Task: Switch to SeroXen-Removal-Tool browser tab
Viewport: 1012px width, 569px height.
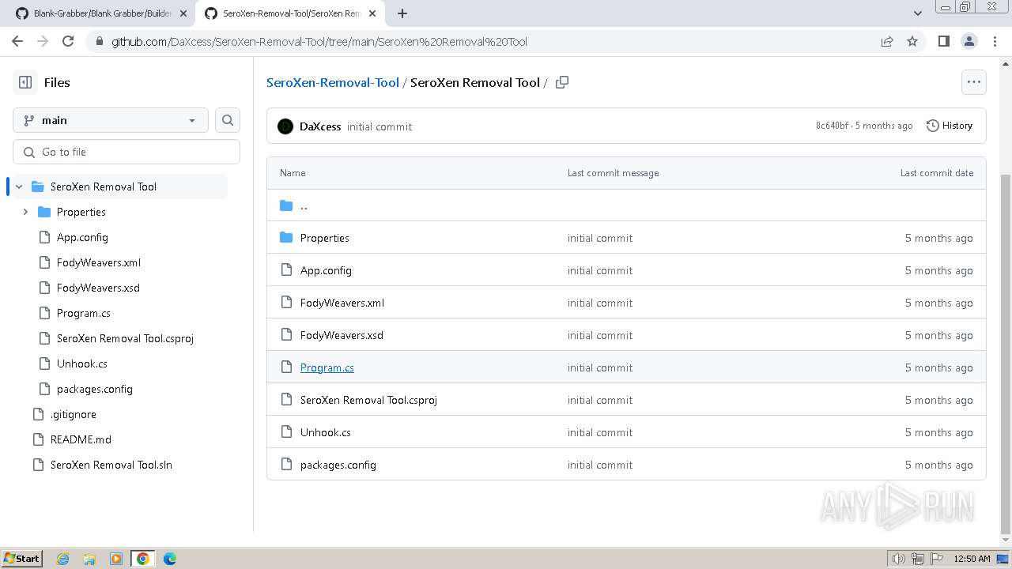Action: pos(291,13)
